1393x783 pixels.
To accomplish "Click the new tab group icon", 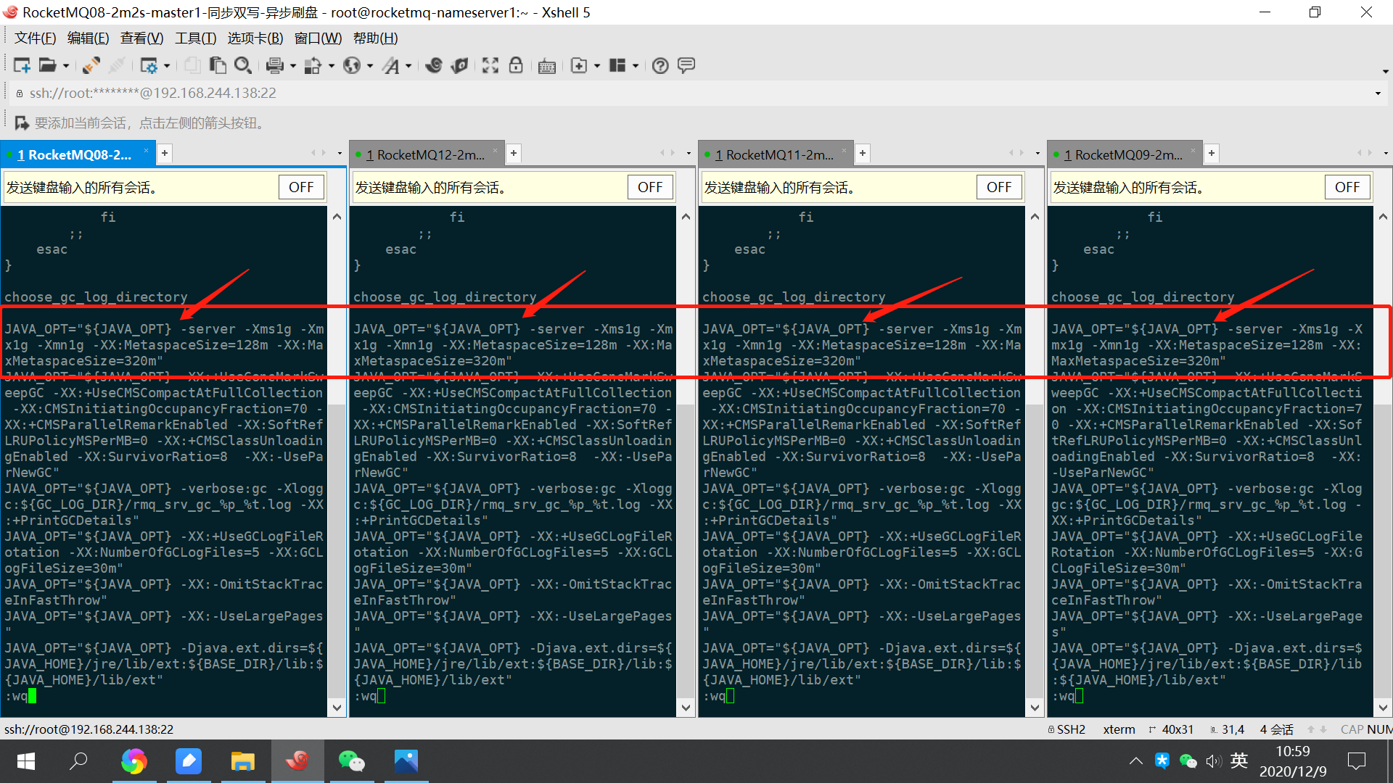I will tap(579, 65).
